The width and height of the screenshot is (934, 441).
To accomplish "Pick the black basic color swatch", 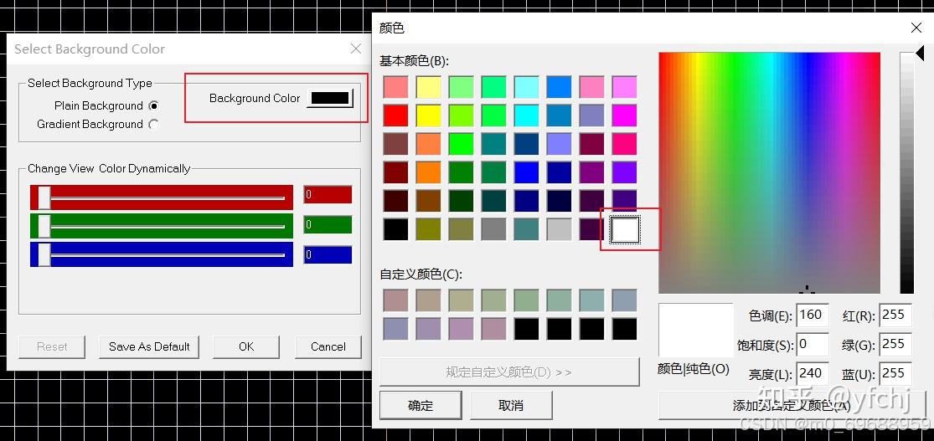I will tap(395, 230).
